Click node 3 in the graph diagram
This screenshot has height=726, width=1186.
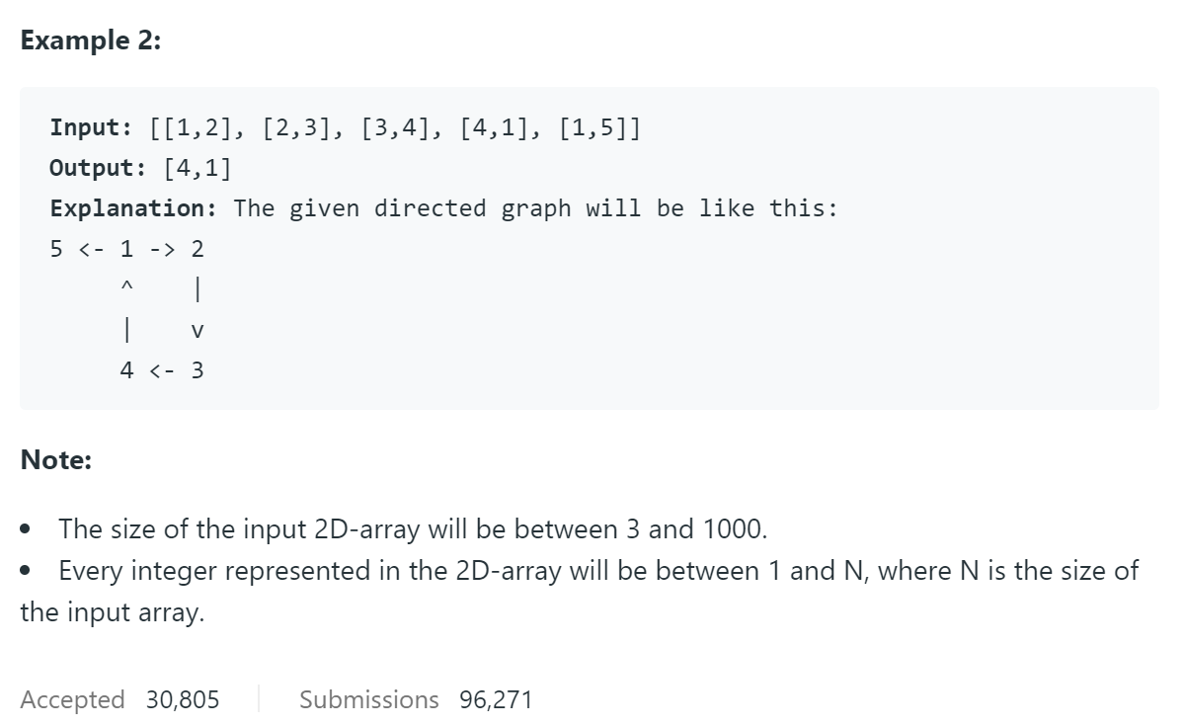tap(198, 370)
